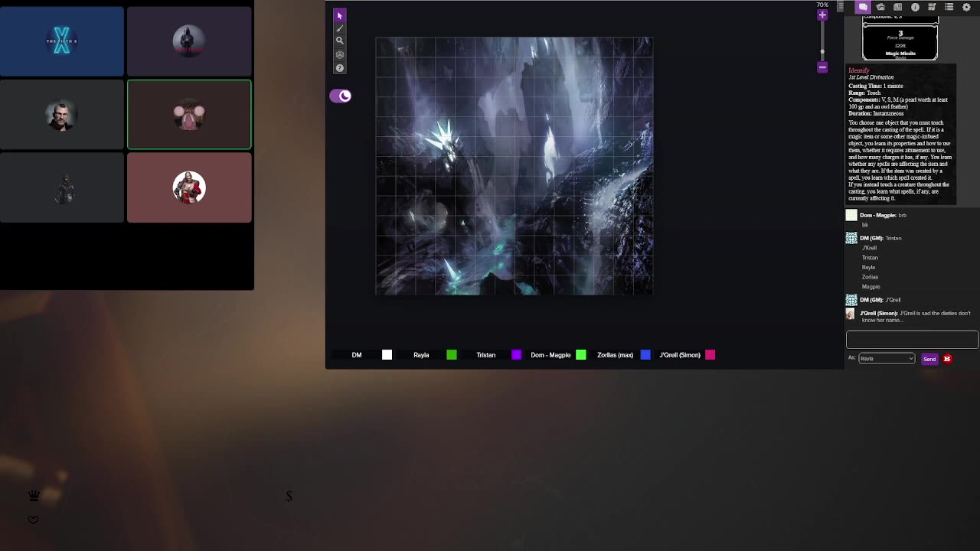Switch to the Collections list tab

pos(949,7)
